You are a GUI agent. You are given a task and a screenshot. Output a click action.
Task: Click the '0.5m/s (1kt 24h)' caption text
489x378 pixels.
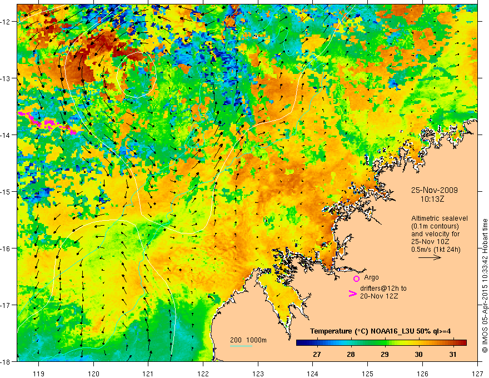coord(436,249)
